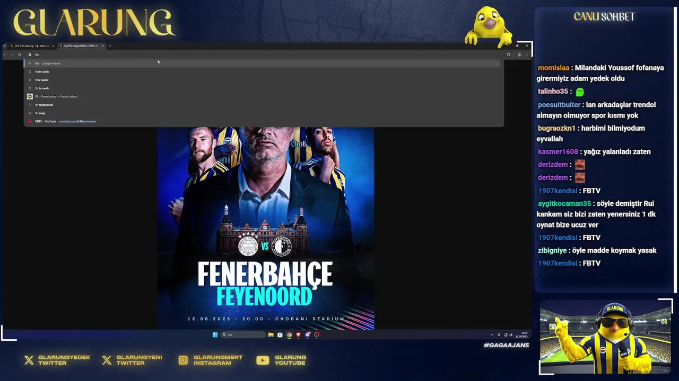Open the taskbar clock and date
This screenshot has width=679, height=381.
521,335
